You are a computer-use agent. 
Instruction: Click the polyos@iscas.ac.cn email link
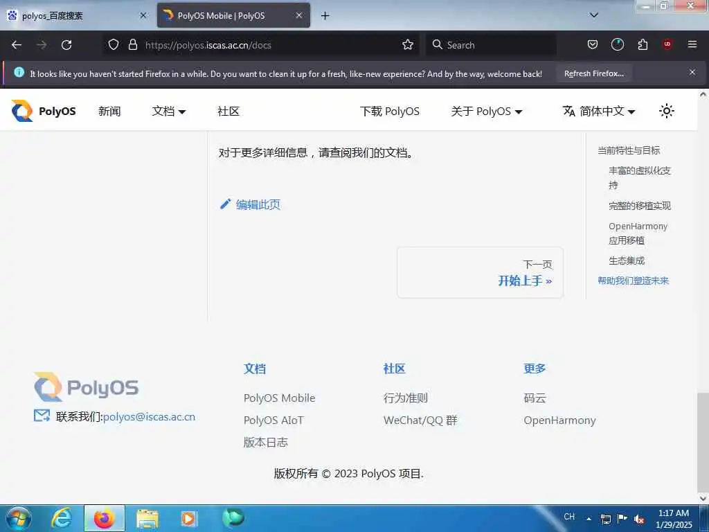(x=150, y=416)
